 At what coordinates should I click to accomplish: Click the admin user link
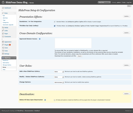[x=119, y=3]
